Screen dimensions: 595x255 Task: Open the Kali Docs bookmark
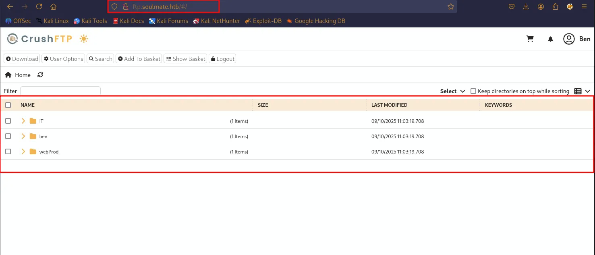tap(128, 21)
